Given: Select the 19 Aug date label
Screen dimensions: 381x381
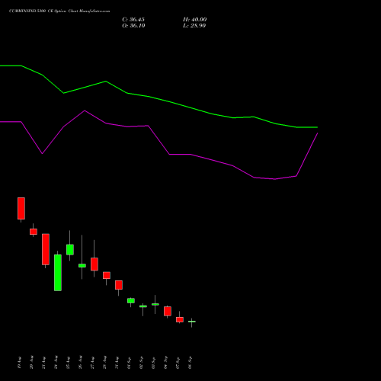Looking at the screenshot, I should point(20,363).
